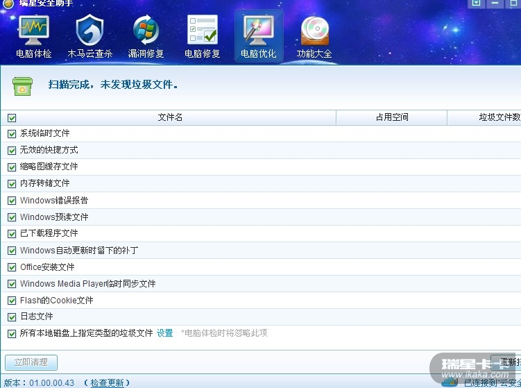Viewport: 521px width, 388px height.
Task: Click the 日志文件 row text
Action: click(37, 317)
